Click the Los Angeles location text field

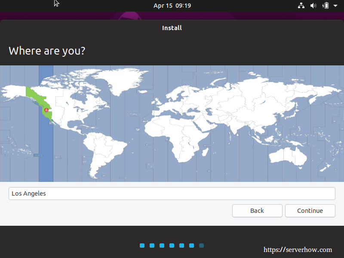[x=172, y=193]
